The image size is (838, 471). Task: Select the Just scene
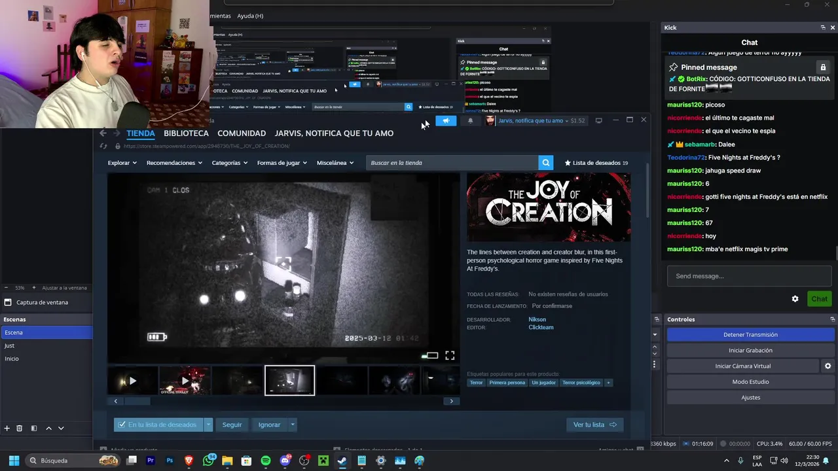[x=46, y=345]
